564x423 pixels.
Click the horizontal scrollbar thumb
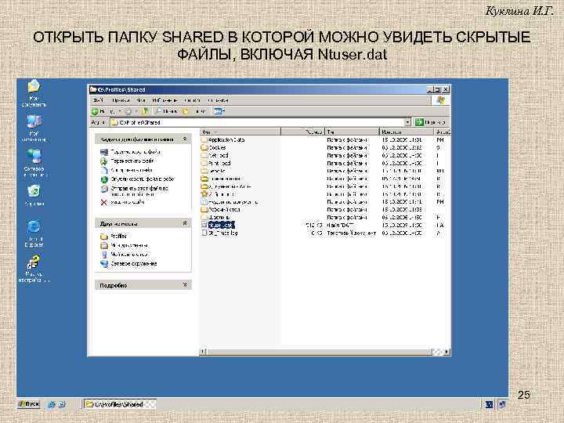click(319, 352)
